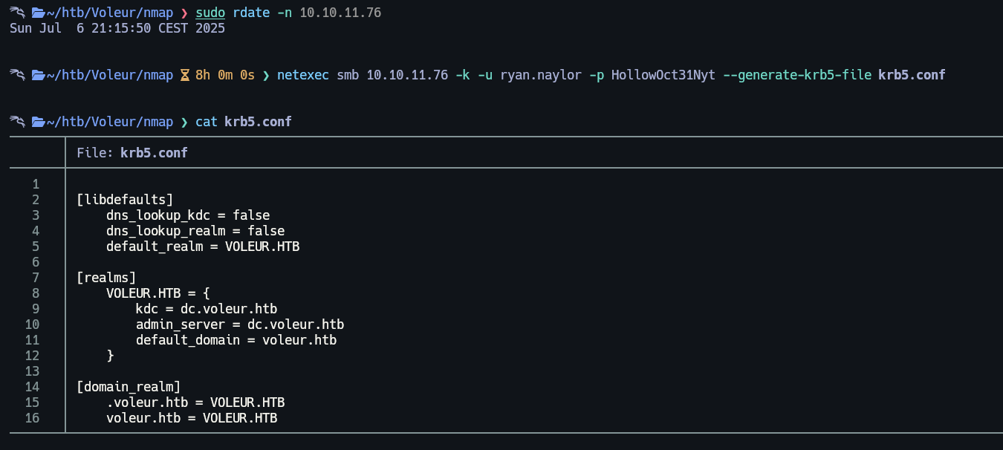Click "krb5.conf" after the cat command

(x=259, y=121)
